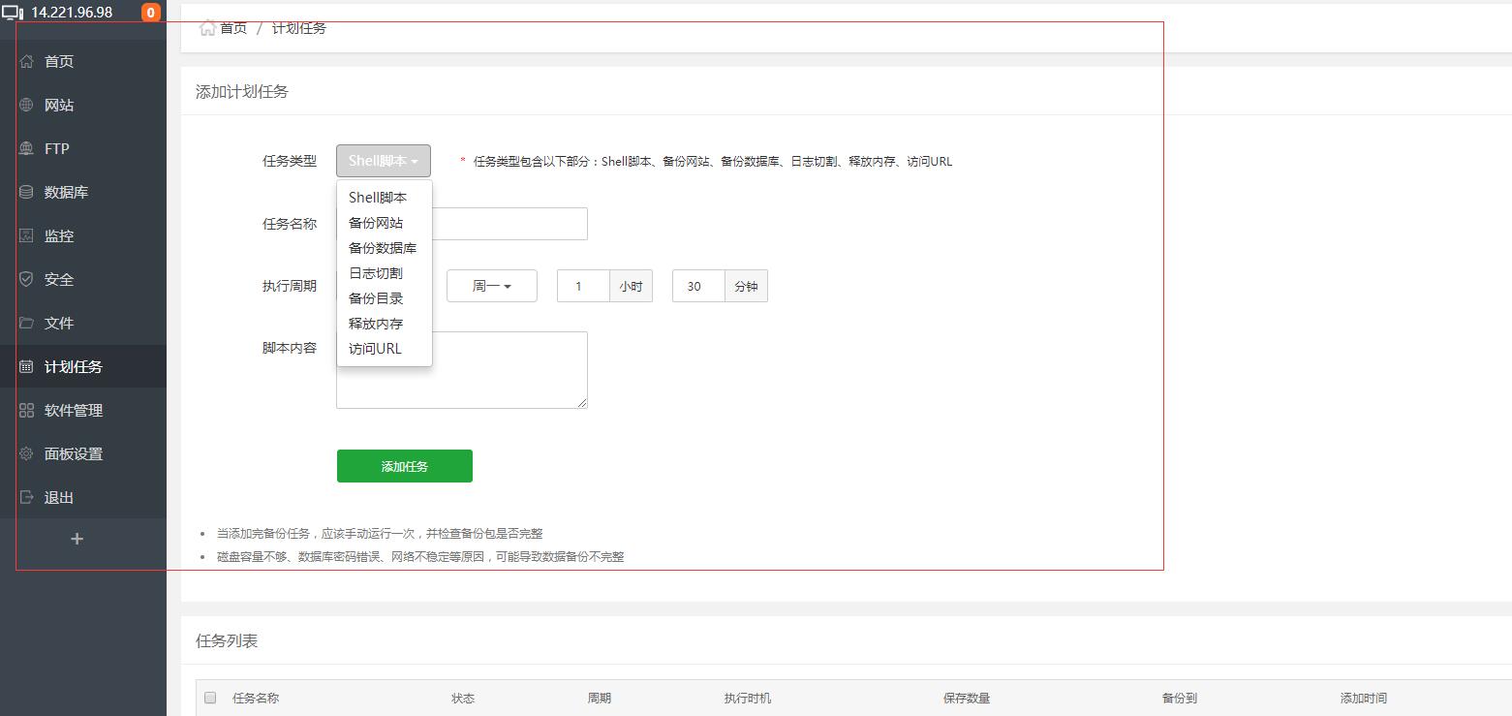Click the 计划任务 breadcrumb text

299,28
